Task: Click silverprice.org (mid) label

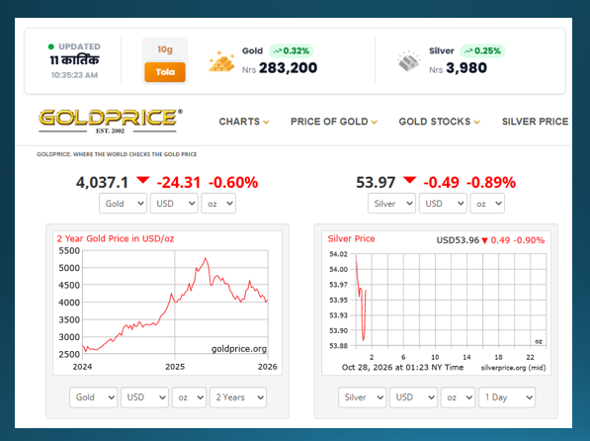Action: coord(513,368)
